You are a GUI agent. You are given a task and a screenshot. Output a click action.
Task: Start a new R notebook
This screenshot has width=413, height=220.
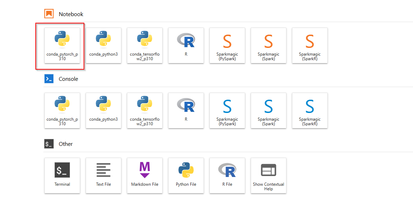tap(186, 45)
